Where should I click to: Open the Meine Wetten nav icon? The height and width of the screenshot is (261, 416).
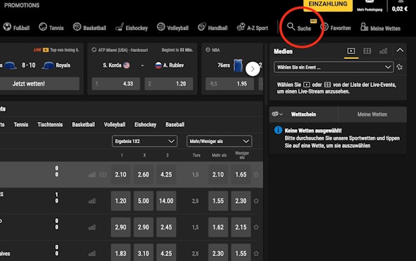(364, 27)
